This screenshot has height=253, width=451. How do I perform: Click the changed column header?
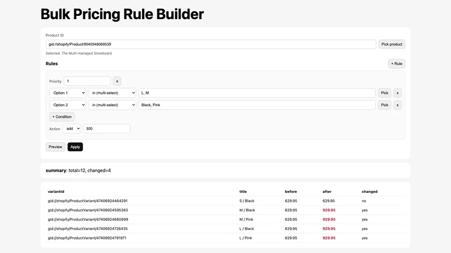point(370,192)
